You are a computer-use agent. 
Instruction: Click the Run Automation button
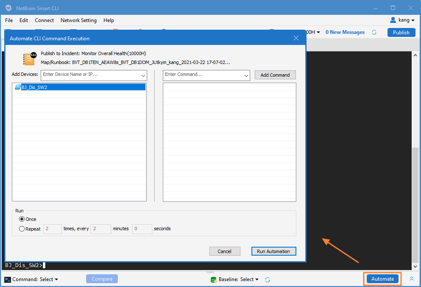[273, 251]
